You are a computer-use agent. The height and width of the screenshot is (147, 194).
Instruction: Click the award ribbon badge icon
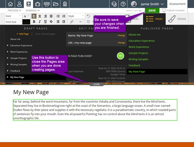coord(65,4)
